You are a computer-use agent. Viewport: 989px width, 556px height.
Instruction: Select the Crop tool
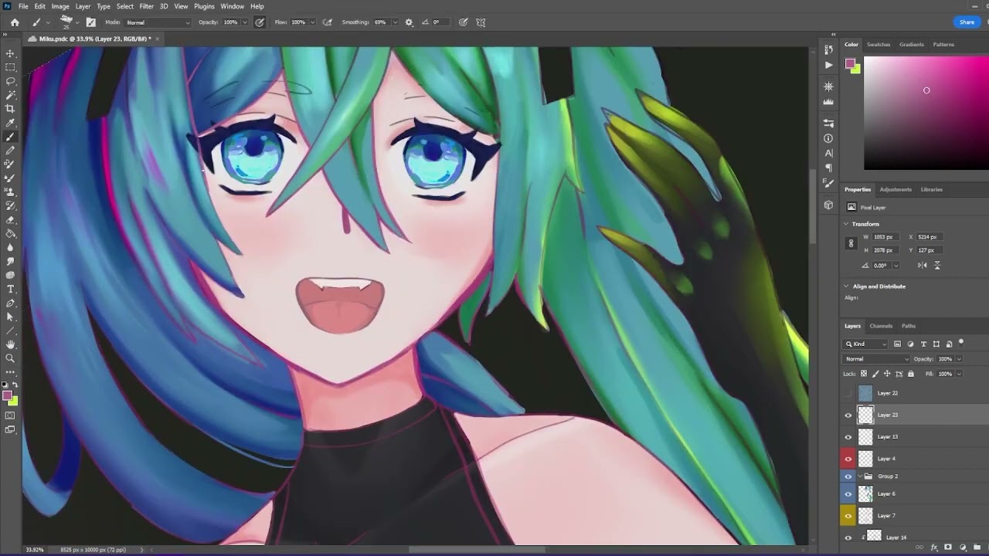[10, 109]
